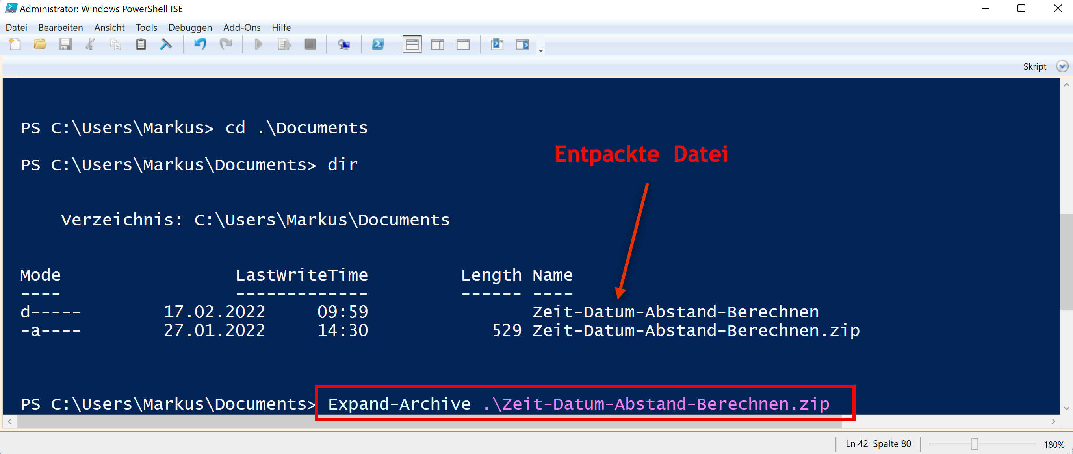Click the 'Expand-Archive' command in the prompt
The width and height of the screenshot is (1073, 454).
pyautogui.click(x=399, y=404)
